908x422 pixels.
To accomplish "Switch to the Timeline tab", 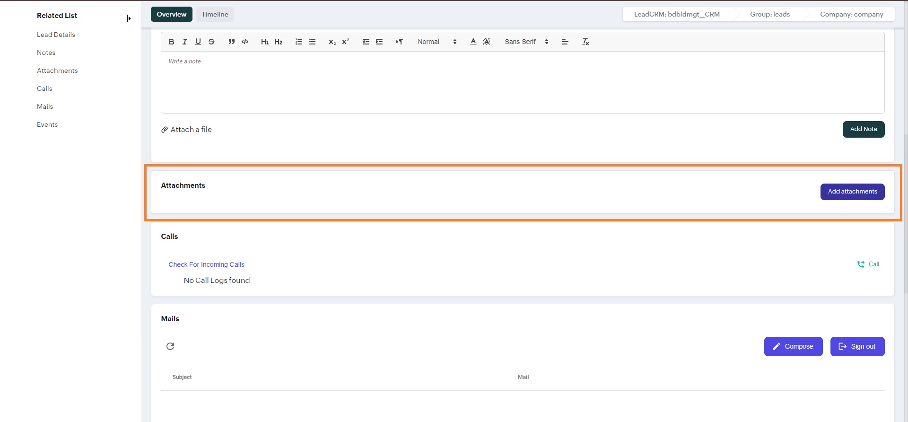I will 215,14.
